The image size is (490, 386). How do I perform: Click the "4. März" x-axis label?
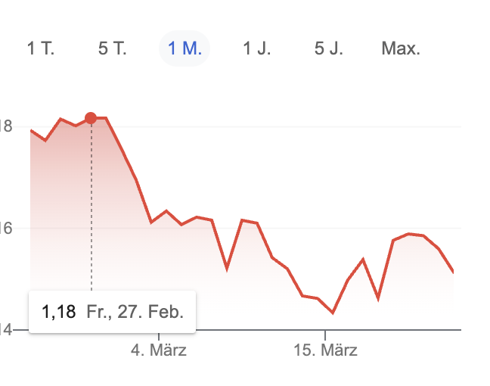159,350
